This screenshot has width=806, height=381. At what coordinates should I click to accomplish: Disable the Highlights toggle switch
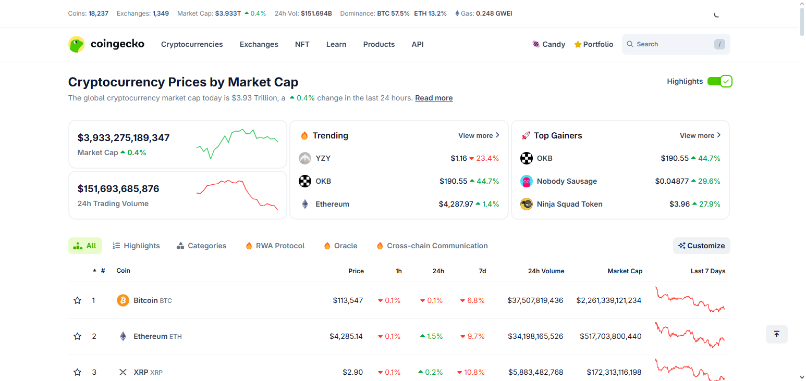point(720,81)
